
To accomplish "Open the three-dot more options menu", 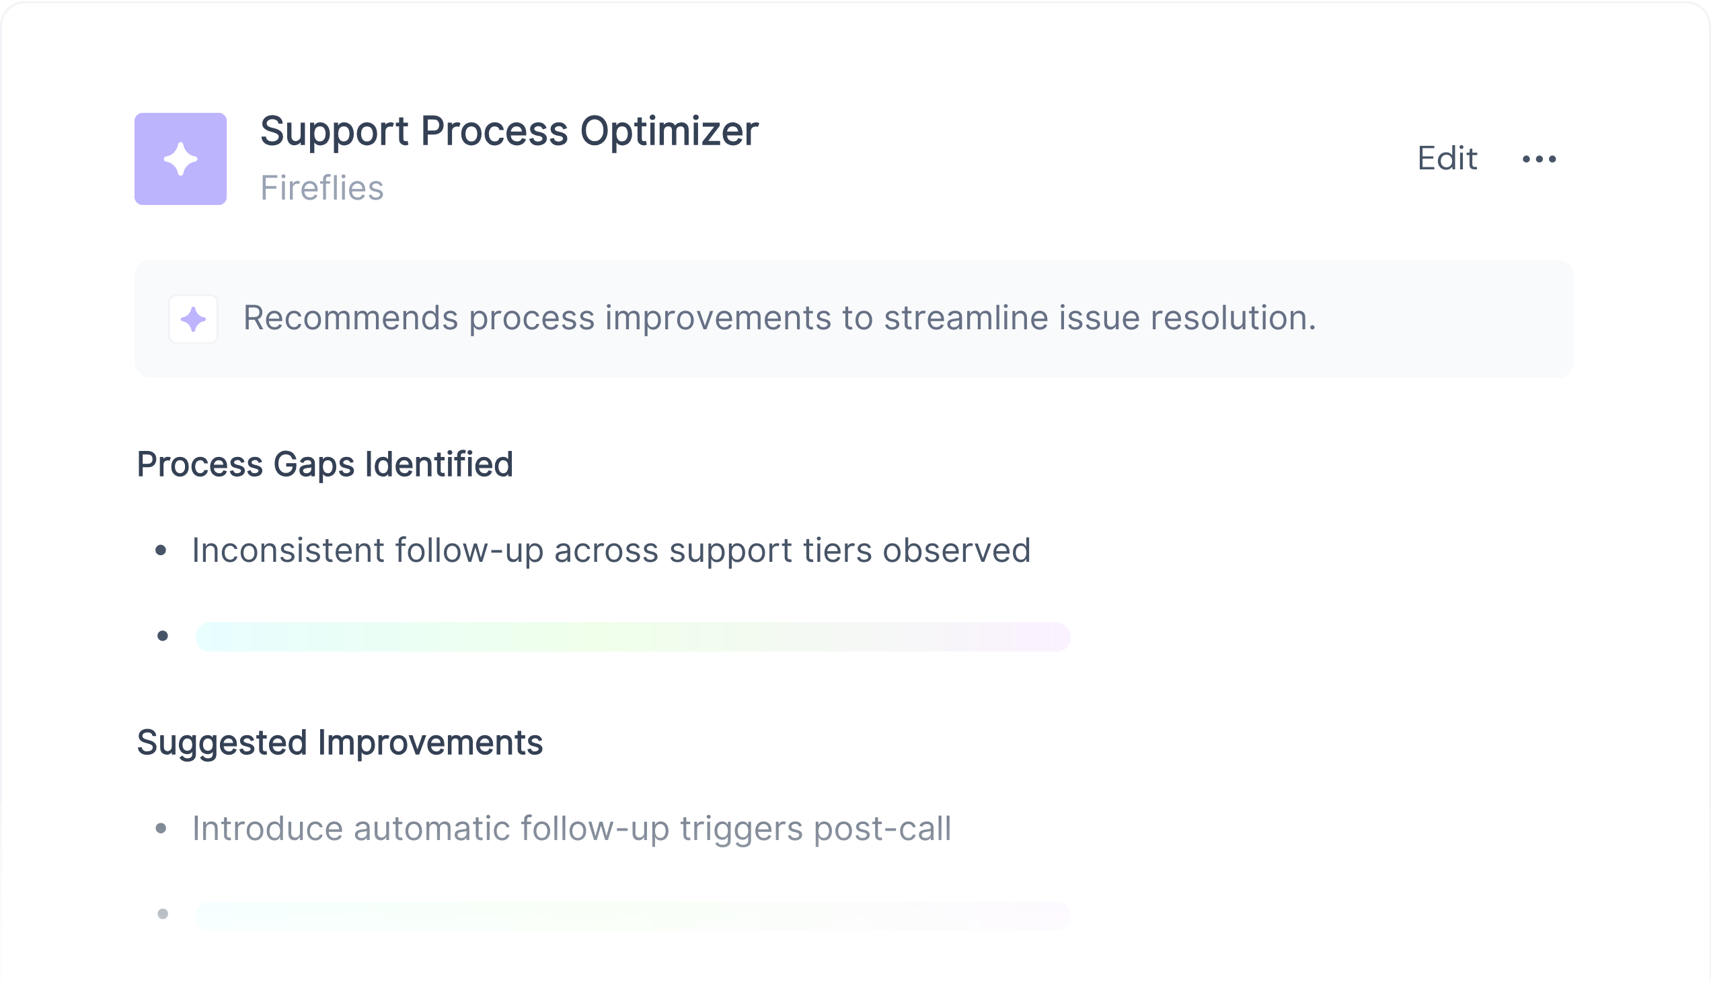I will coord(1539,159).
